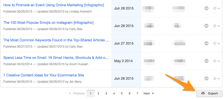Export the blog post list
The width and height of the screenshot is (224, 99).
coord(209,93)
